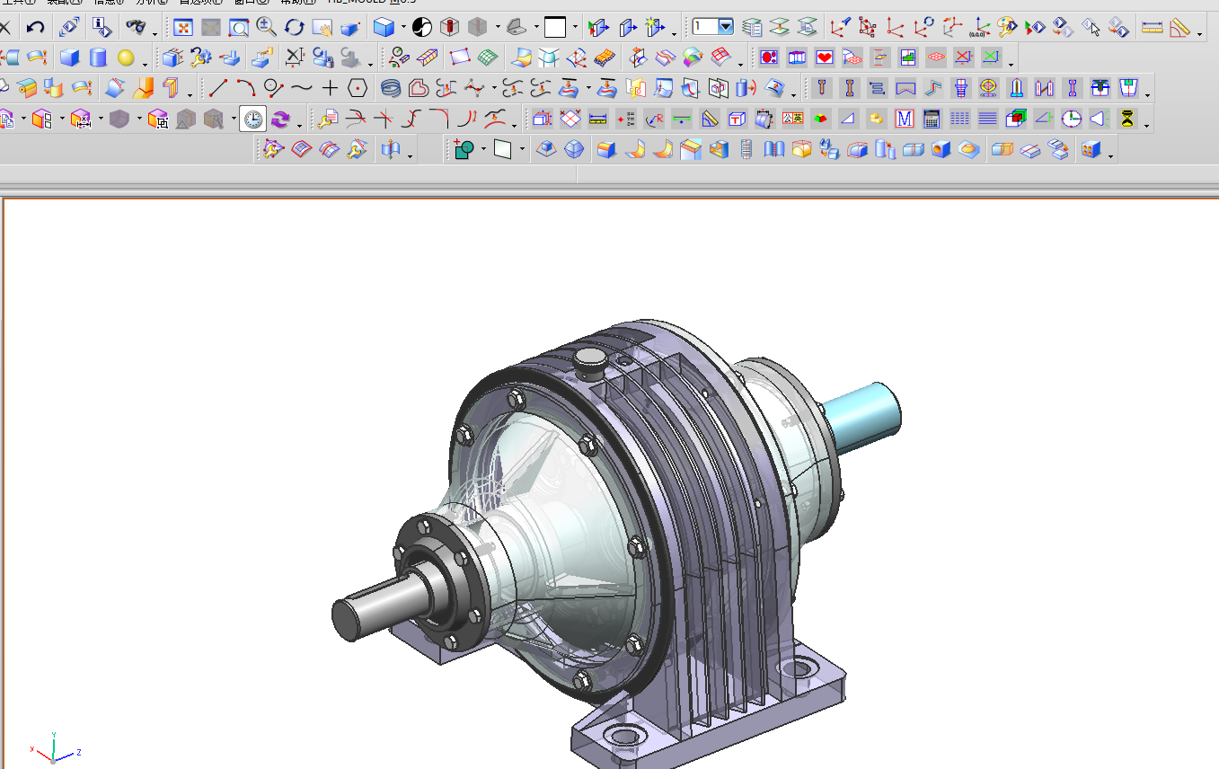Viewport: 1219px width, 769px height.
Task: Open Measure Angle tool
Action: pos(1179,27)
